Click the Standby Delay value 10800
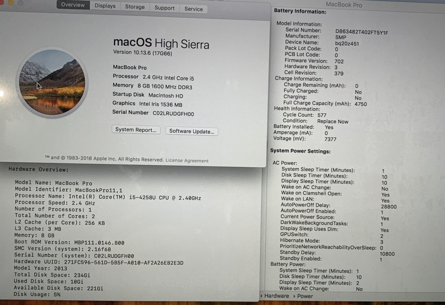The height and width of the screenshot is (305, 445). coord(387,254)
